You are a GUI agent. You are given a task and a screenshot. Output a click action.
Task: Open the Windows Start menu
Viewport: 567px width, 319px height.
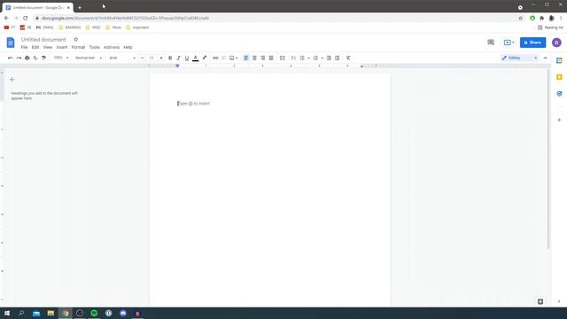pos(7,313)
